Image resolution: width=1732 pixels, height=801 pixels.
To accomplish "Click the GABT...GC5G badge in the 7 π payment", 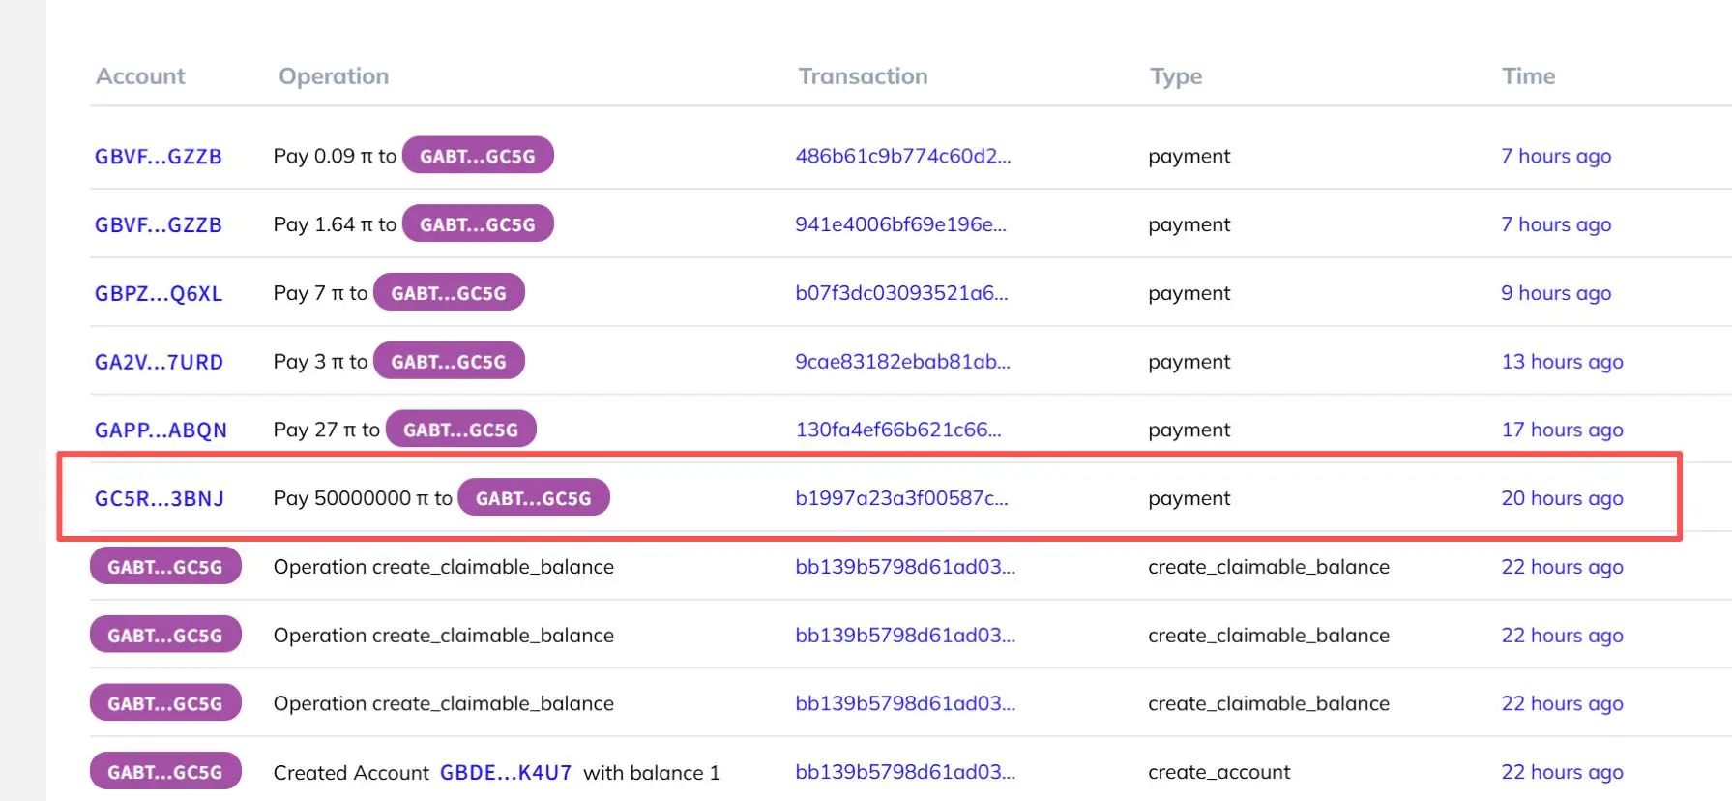I will pyautogui.click(x=449, y=293).
